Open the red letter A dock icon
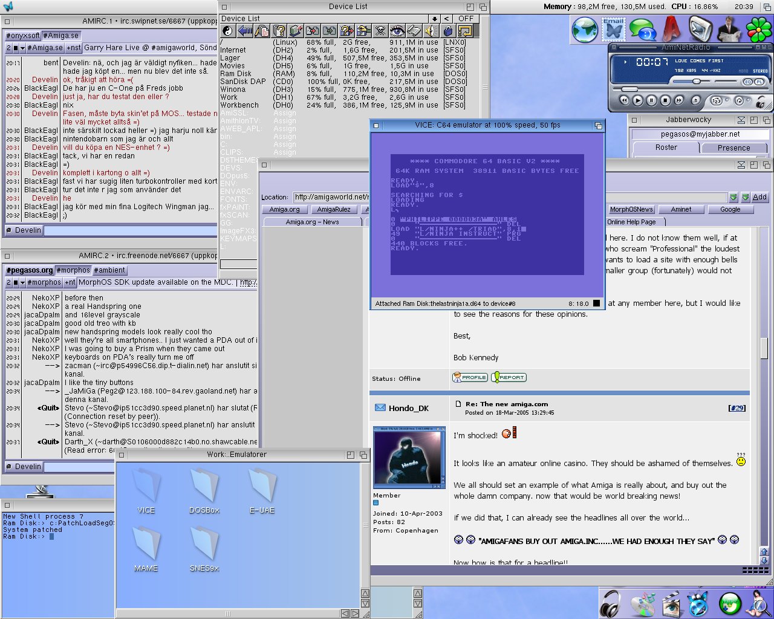Screen dimensions: 774x619 [x=671, y=29]
